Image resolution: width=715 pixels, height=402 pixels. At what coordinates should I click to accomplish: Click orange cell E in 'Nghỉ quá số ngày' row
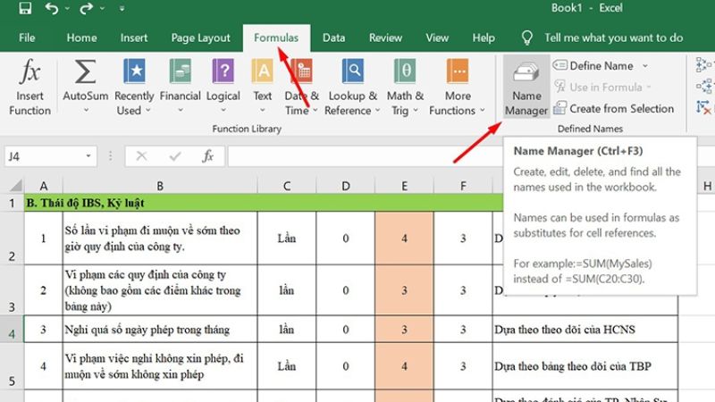point(404,329)
